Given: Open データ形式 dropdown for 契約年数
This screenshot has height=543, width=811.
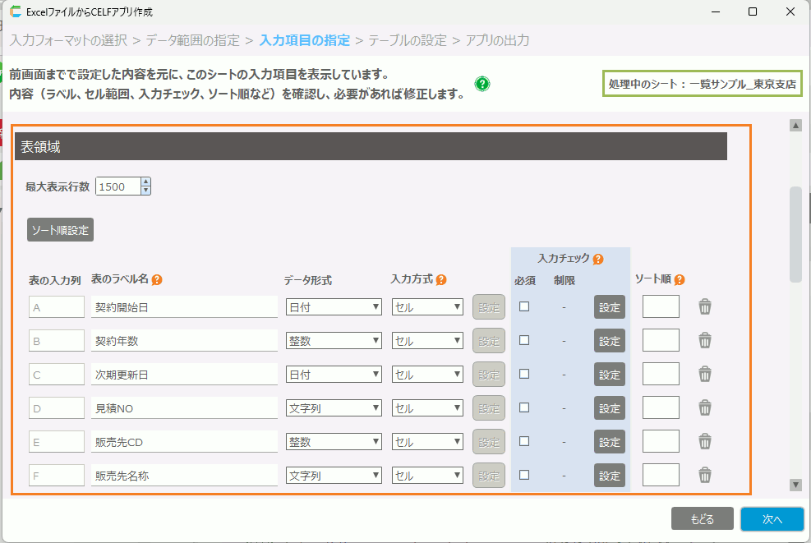Looking at the screenshot, I should tap(334, 341).
